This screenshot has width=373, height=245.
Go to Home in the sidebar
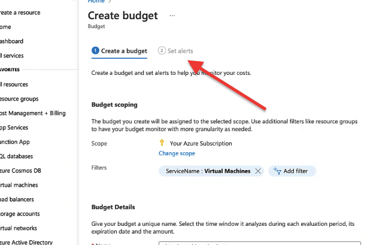point(5,27)
